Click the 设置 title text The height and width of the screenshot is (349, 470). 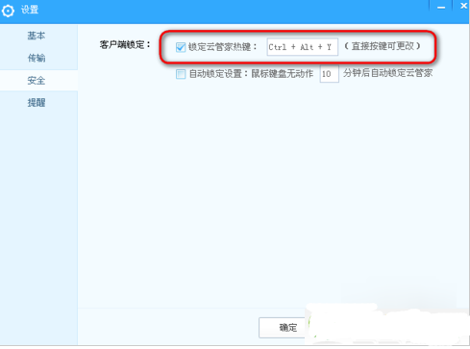coord(30,10)
